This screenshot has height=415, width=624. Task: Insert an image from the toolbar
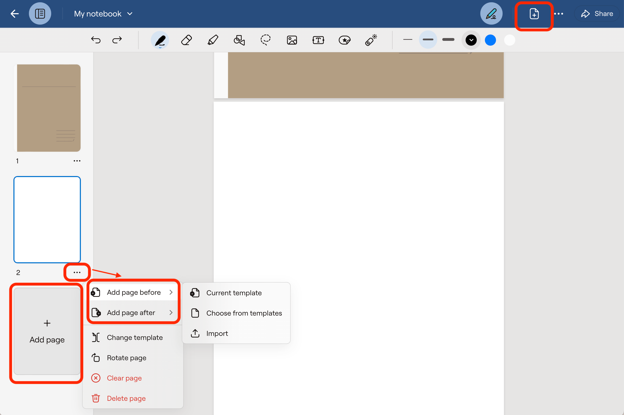(292, 40)
